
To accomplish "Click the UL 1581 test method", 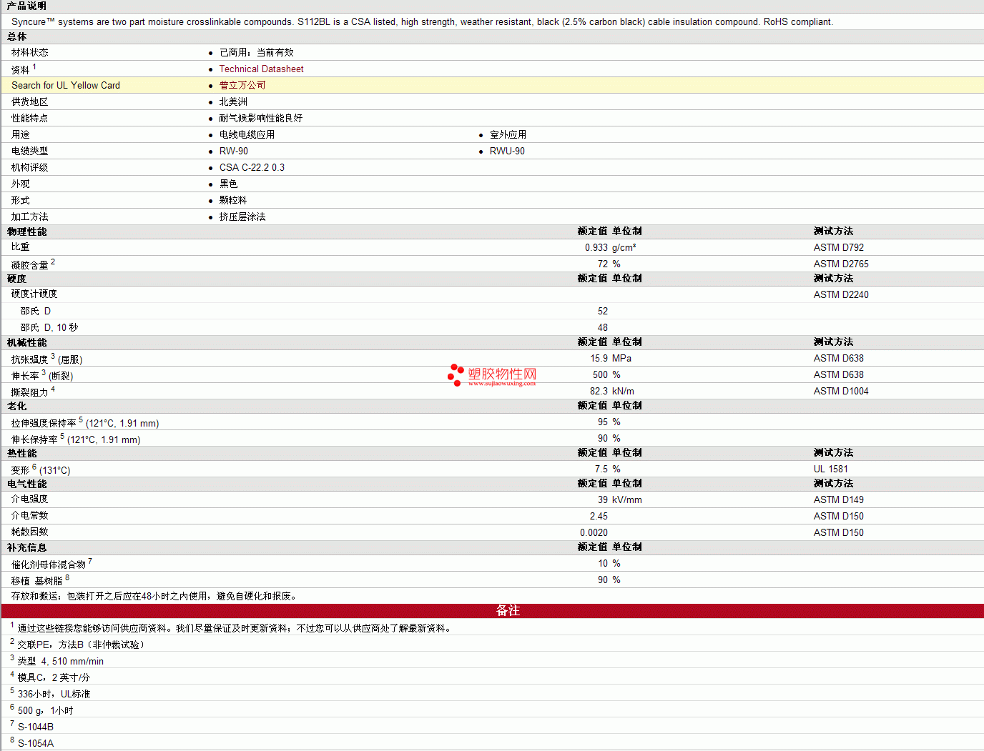I will (x=830, y=469).
